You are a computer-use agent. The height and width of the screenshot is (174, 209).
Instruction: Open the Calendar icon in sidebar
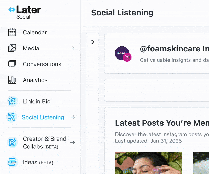point(12,32)
